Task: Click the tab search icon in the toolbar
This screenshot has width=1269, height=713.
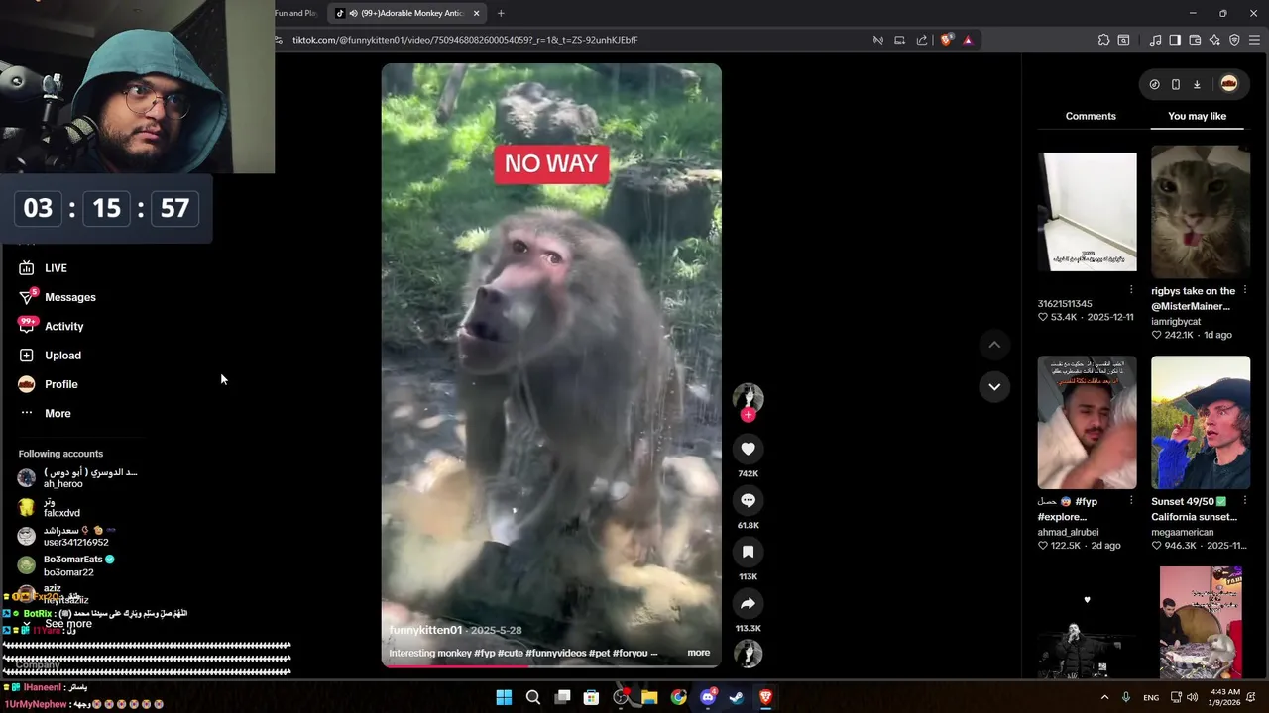Action: point(1123,40)
